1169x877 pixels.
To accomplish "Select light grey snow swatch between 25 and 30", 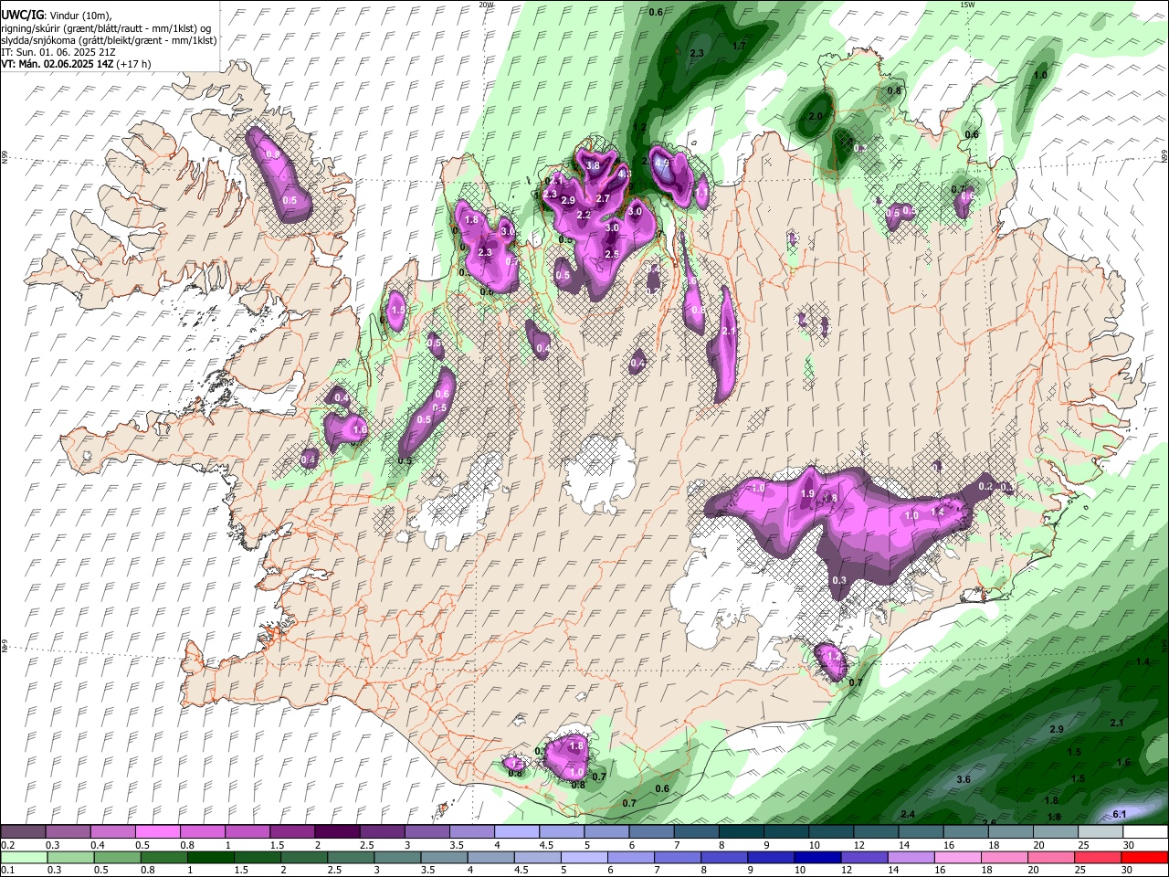I will coord(1101,831).
